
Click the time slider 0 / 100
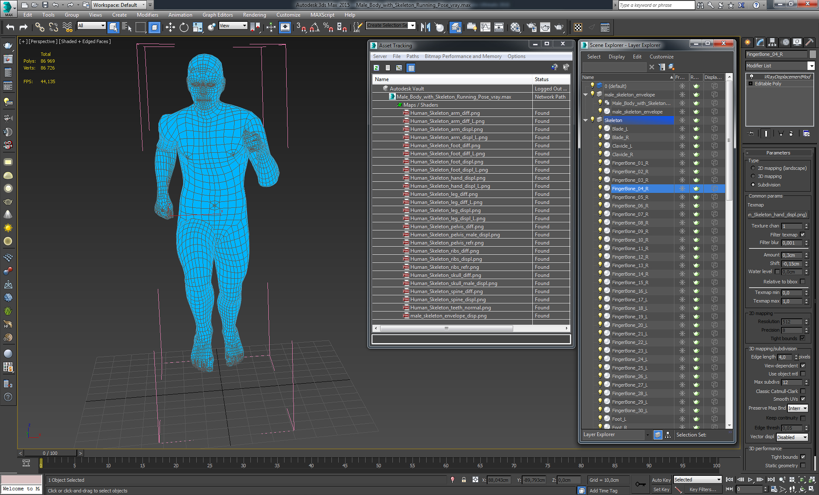tap(50, 453)
